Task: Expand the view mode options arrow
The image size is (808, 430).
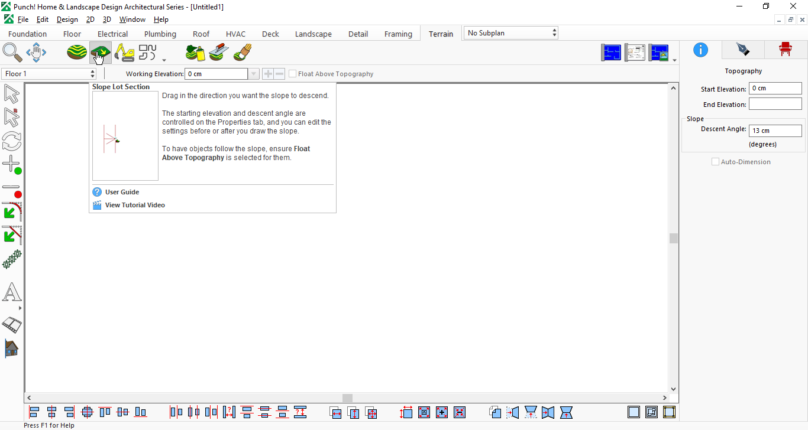Action: click(x=674, y=60)
